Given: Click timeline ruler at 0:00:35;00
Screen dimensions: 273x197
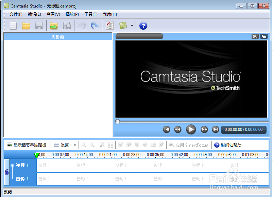Looking at the screenshot, I should click(155, 155).
